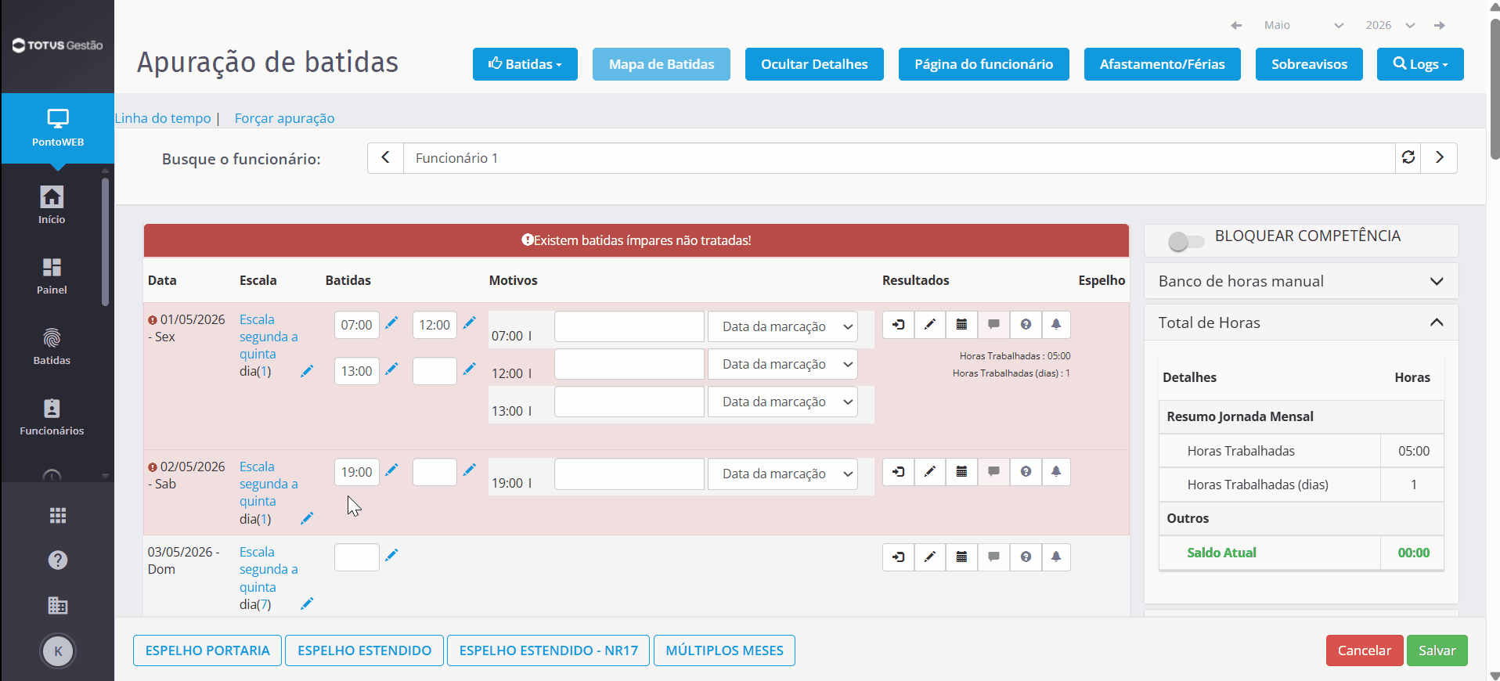Go to previous employee arrow
This screenshot has width=1500, height=681.
385,157
